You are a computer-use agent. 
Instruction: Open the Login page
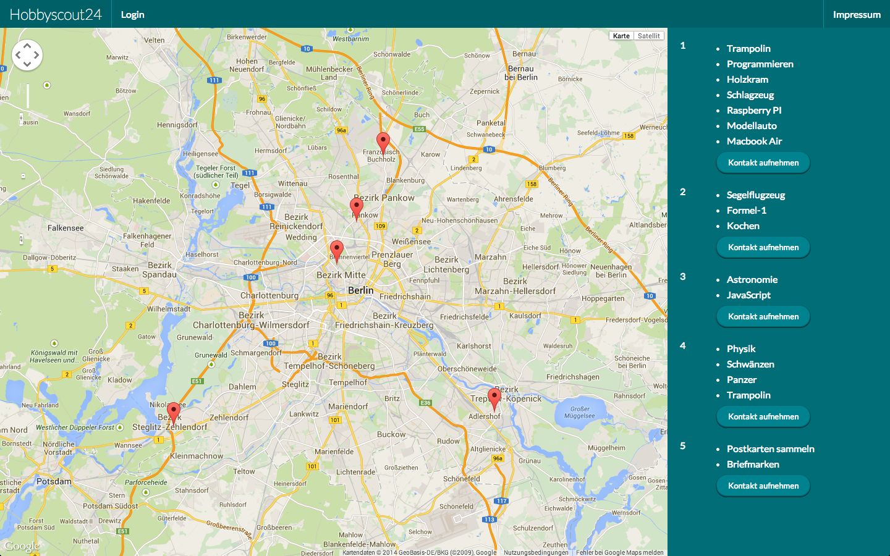[x=132, y=14]
